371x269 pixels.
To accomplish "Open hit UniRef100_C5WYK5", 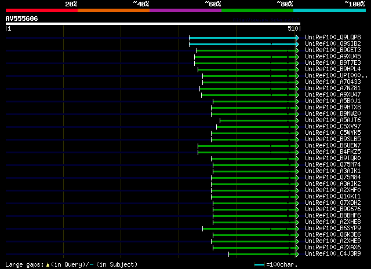I will (333, 132).
